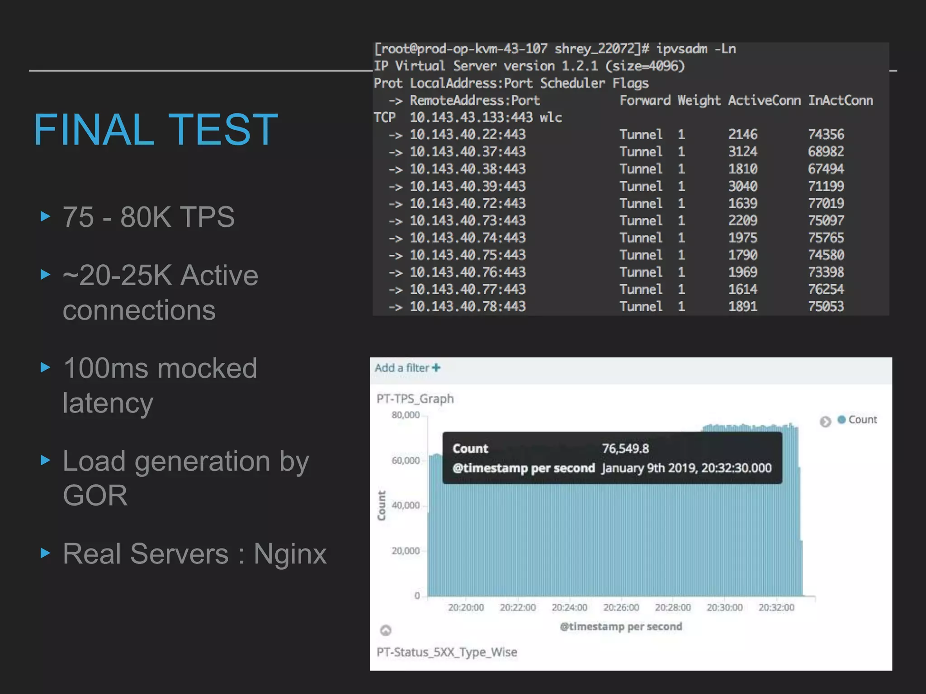Viewport: 926px width, 694px height.
Task: Click the TCP 10.143.43.133:443 wlc line
Action: (468, 117)
